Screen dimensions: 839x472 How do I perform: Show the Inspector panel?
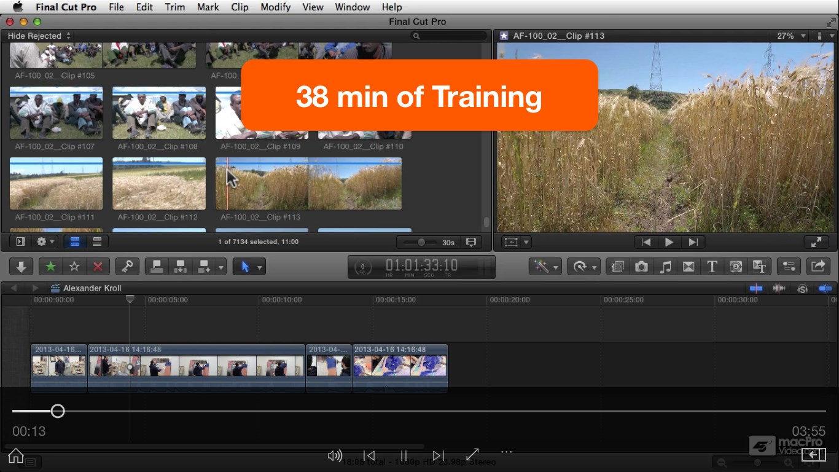pyautogui.click(x=789, y=267)
